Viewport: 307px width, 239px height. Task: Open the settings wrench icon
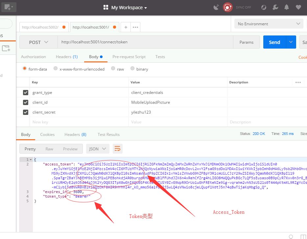(275, 7)
